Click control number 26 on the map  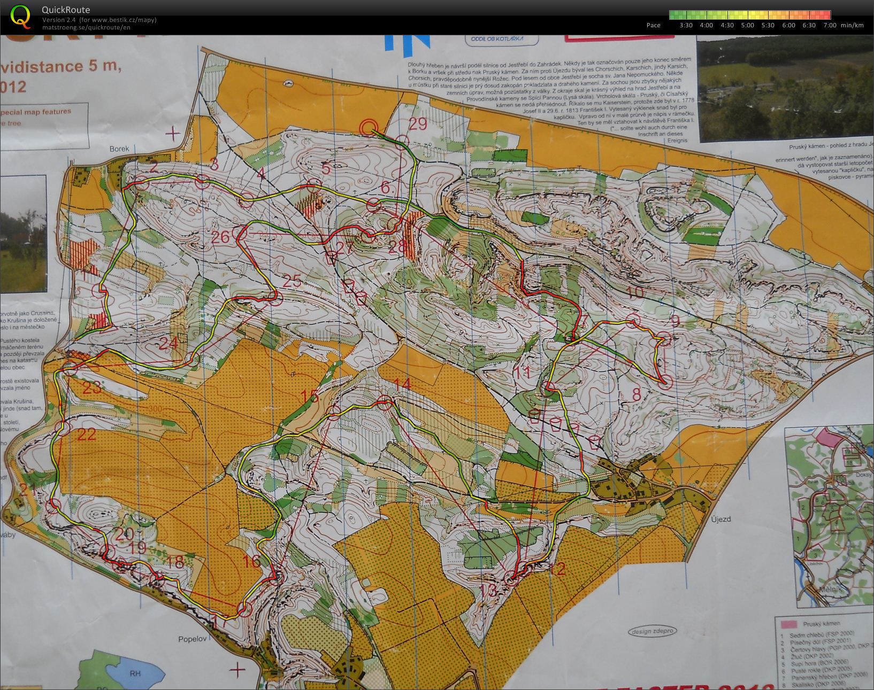tap(220, 237)
